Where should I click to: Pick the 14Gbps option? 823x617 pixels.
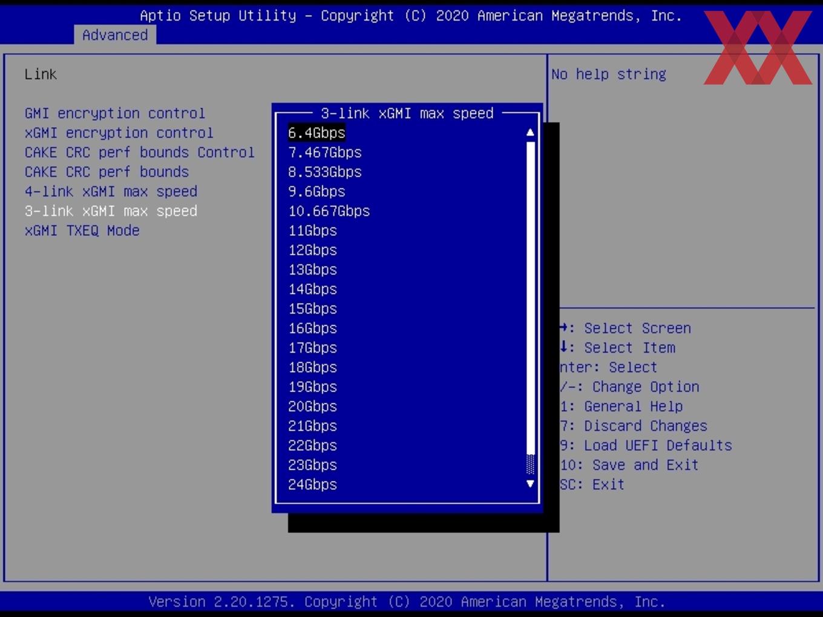tap(312, 289)
